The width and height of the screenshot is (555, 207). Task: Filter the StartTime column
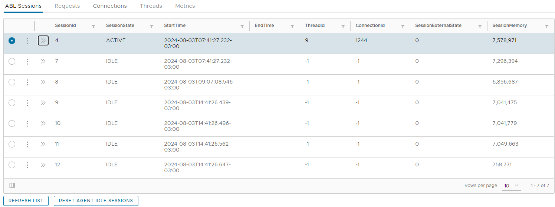[242, 26]
